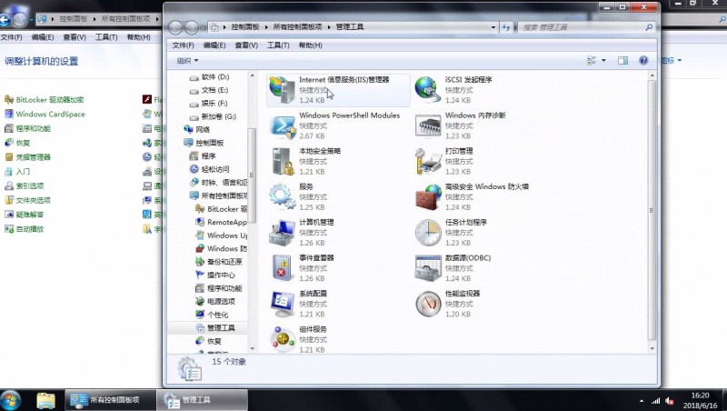Click navigation pane scroll down arrow
The image size is (727, 411).
(253, 348)
